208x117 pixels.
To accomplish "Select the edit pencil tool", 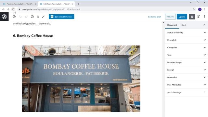I will (x=43, y=17).
